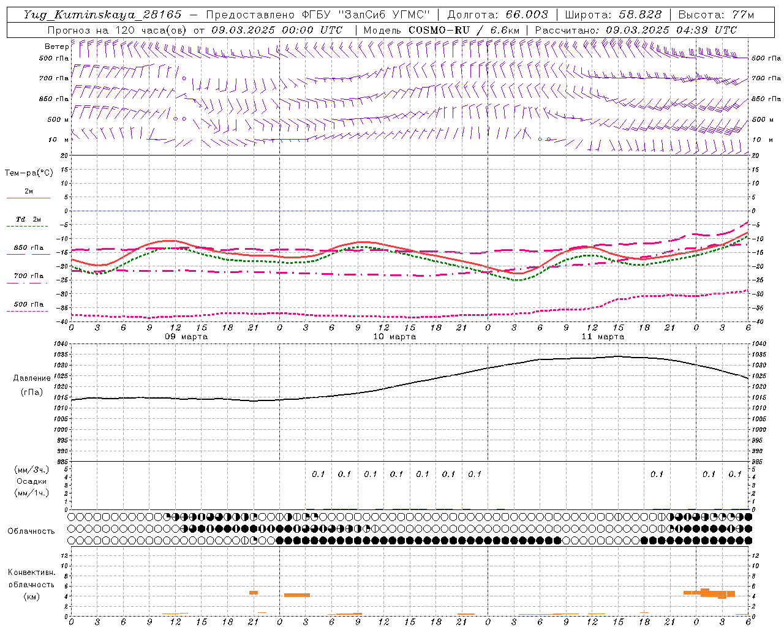Select the (мм/1ч.) precipitation unit label
The width and height of the screenshot is (784, 627).
pos(32,493)
